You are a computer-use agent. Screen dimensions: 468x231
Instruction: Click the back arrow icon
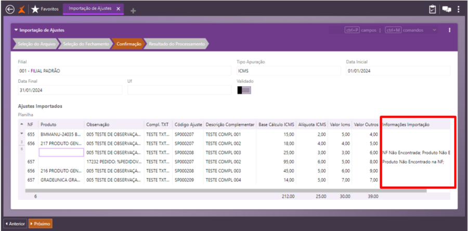[x=9, y=9]
